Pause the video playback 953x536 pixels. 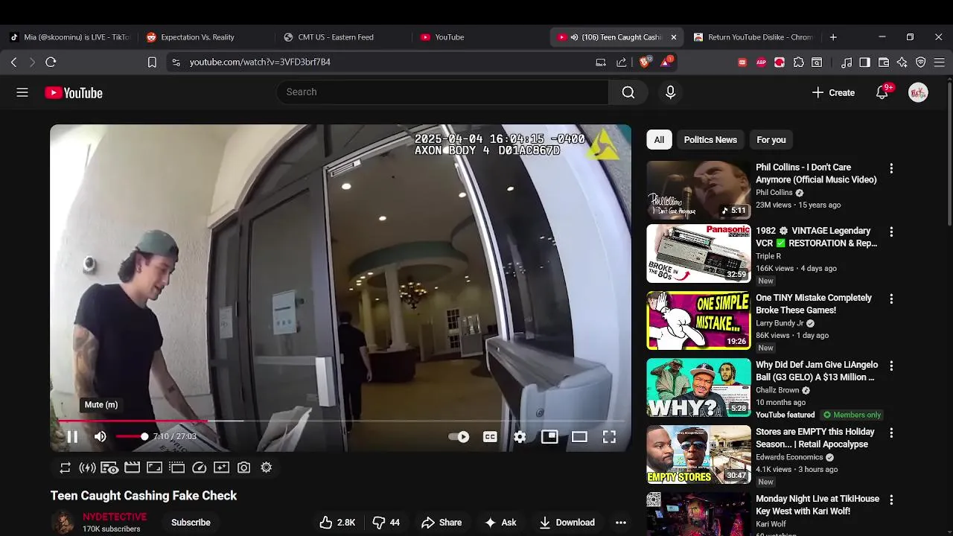[x=72, y=437]
